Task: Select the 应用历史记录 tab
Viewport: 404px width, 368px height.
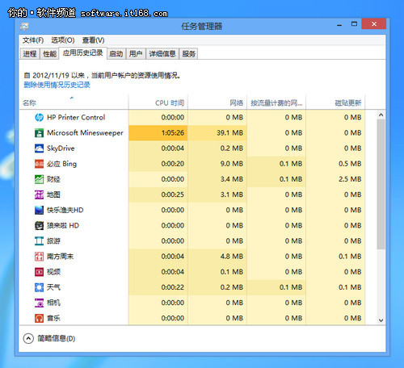Action: point(83,53)
